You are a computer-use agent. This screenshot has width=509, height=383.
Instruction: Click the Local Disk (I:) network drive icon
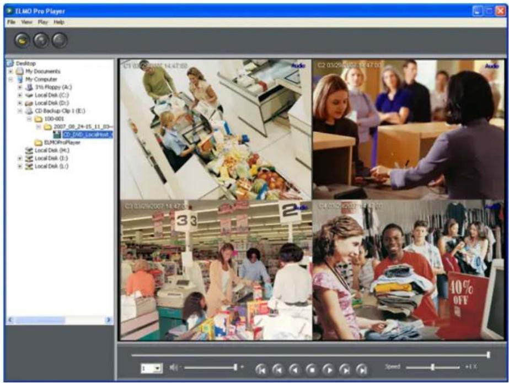(x=29, y=158)
